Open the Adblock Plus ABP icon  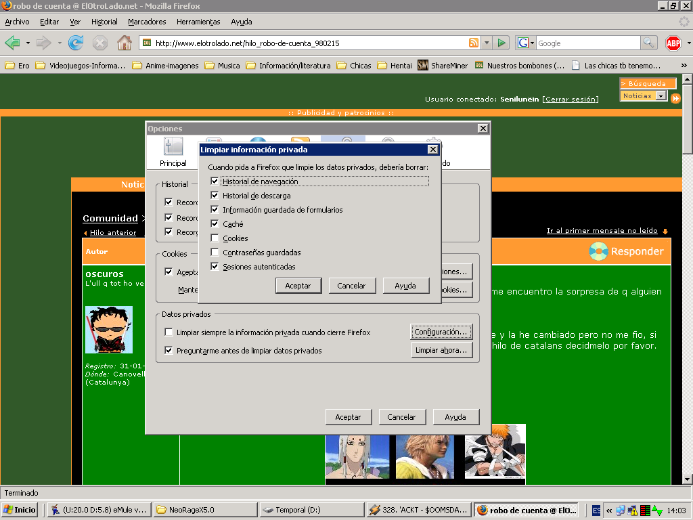coord(673,43)
